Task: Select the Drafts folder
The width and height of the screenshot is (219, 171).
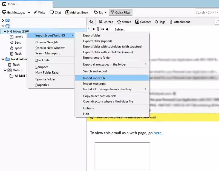Action: (x=19, y=37)
